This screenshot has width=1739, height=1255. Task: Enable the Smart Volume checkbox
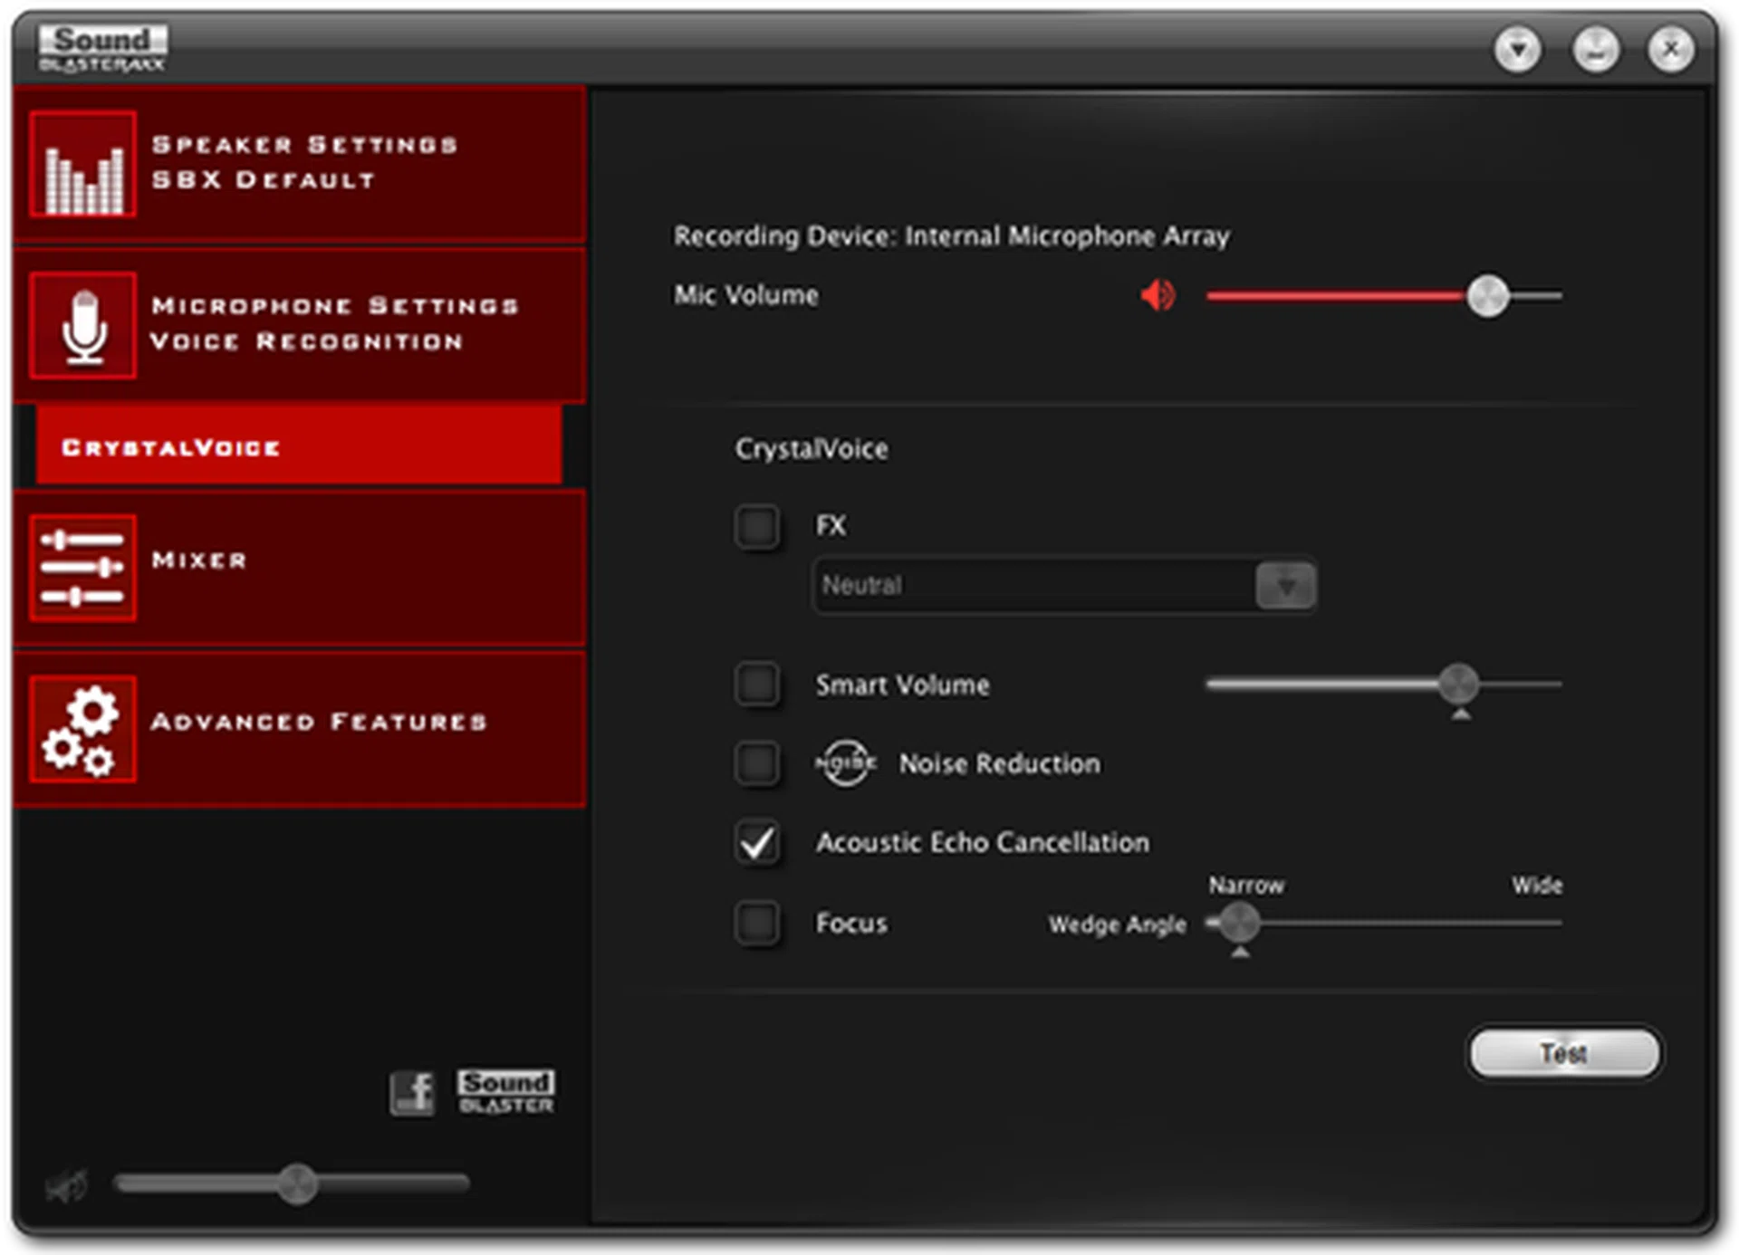point(757,685)
